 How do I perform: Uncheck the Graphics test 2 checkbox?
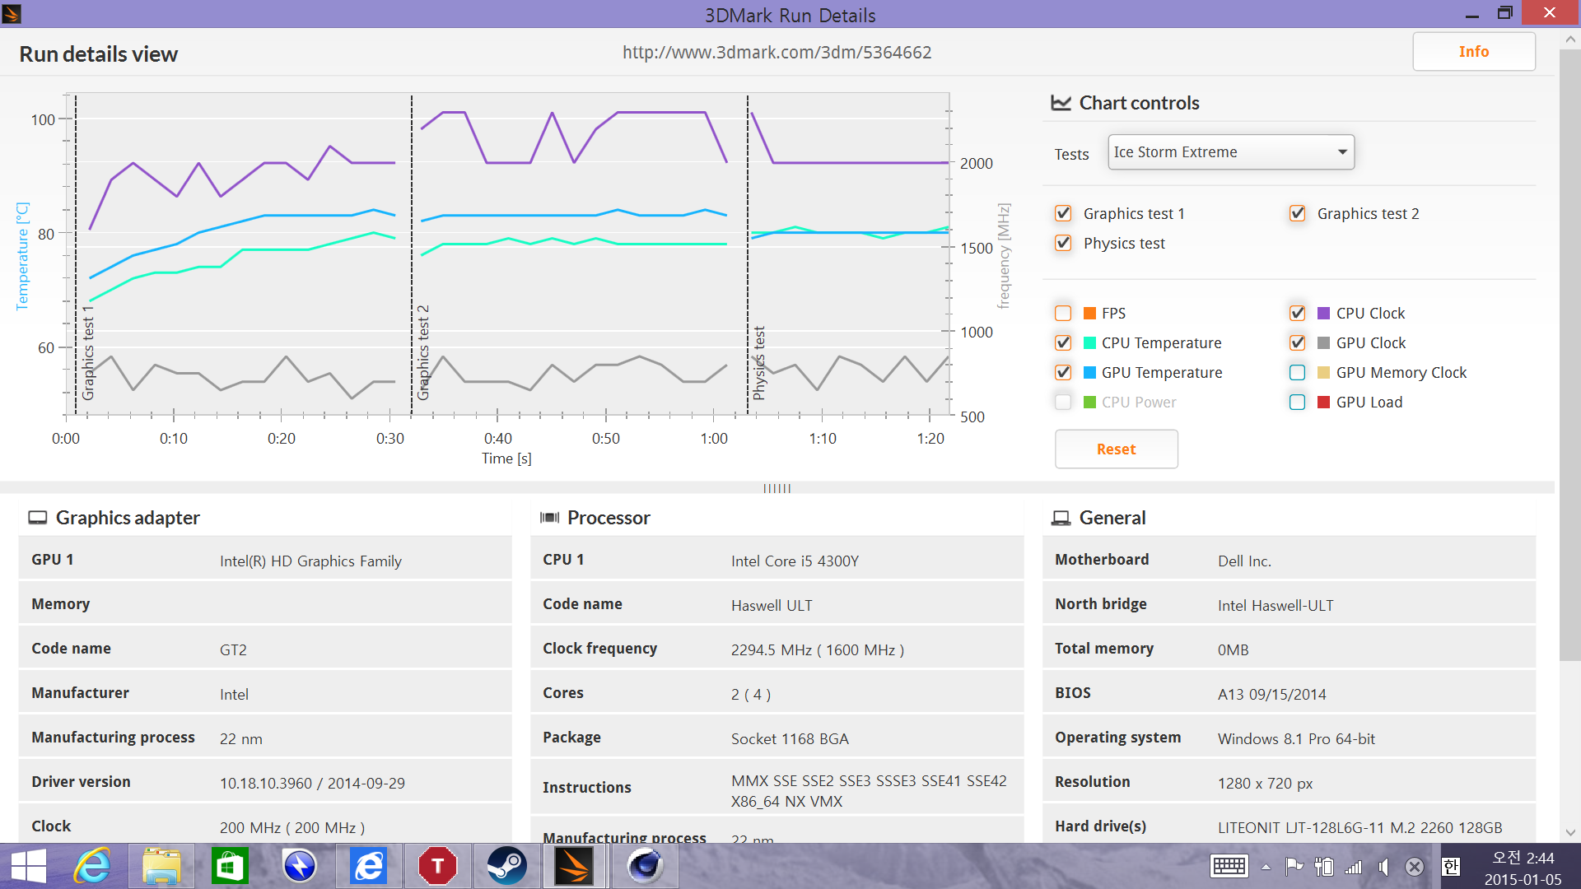(x=1297, y=213)
